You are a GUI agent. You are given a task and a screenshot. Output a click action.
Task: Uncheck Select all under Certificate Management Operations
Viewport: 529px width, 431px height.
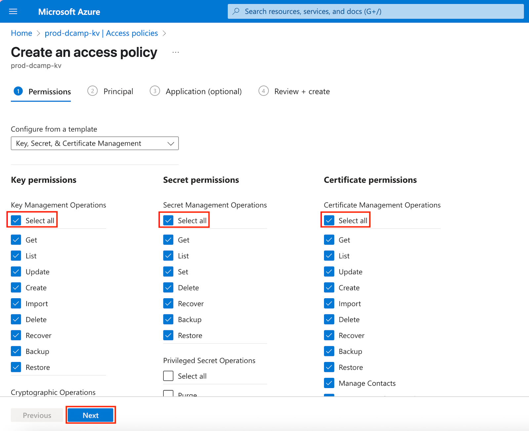[329, 220]
